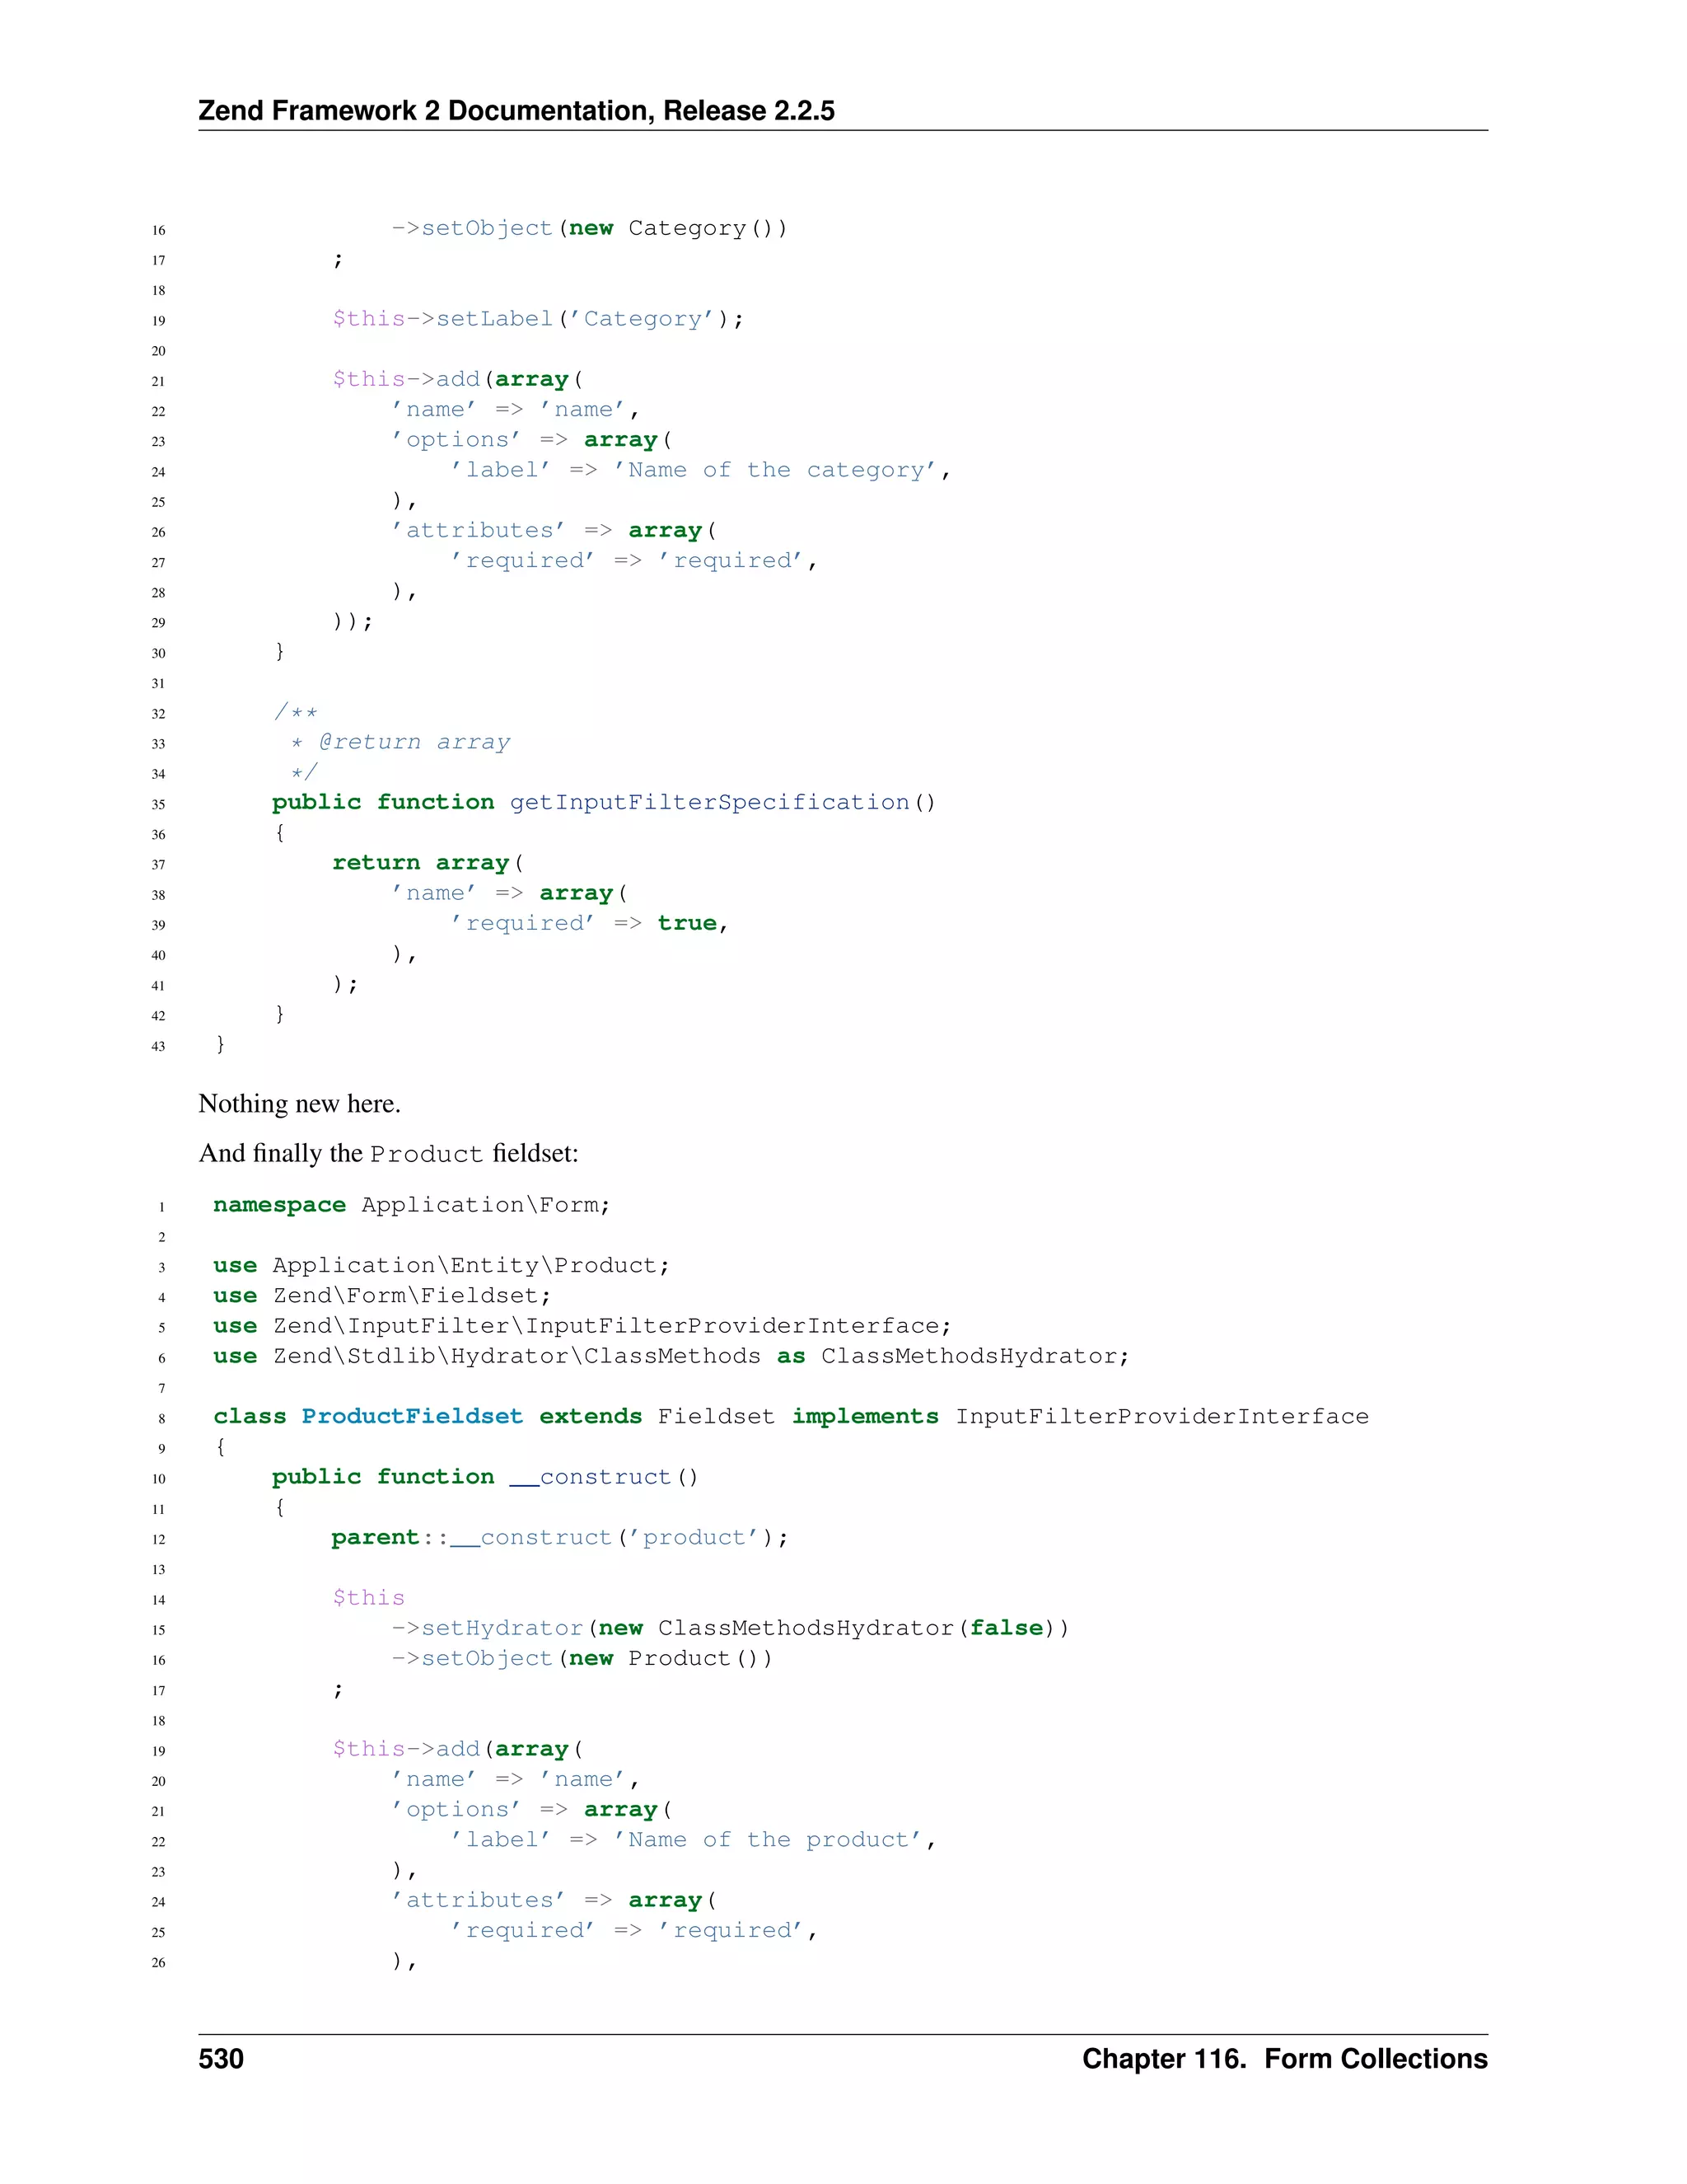This screenshot has height=2184, width=1687.
Task: Click the comment '* @return array'
Action: pyautogui.click(x=400, y=742)
